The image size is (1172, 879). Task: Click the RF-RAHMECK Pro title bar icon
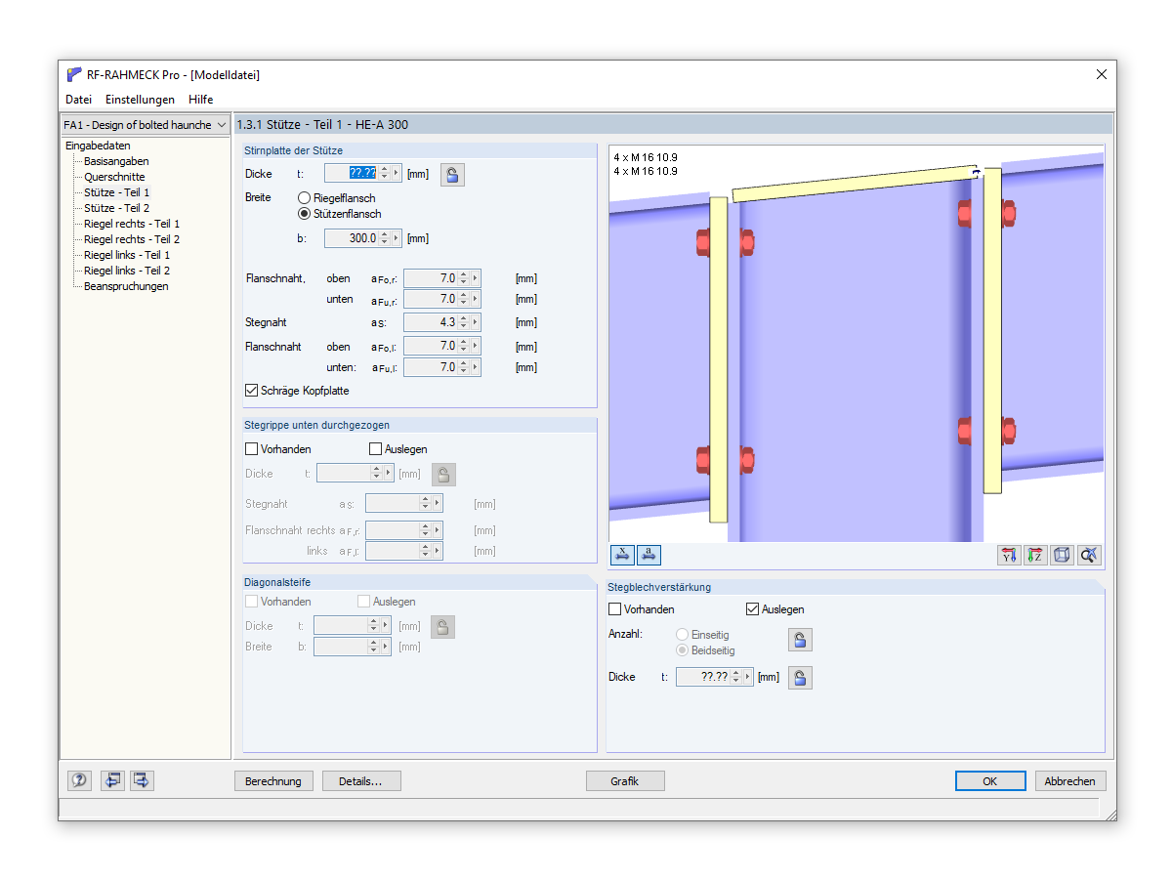click(x=74, y=74)
